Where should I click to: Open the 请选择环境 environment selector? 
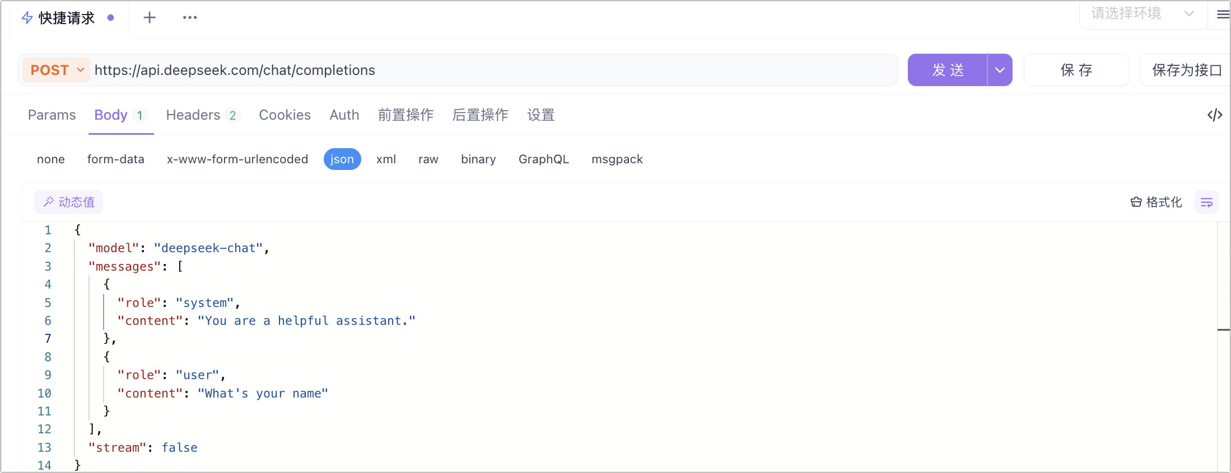pos(1143,14)
